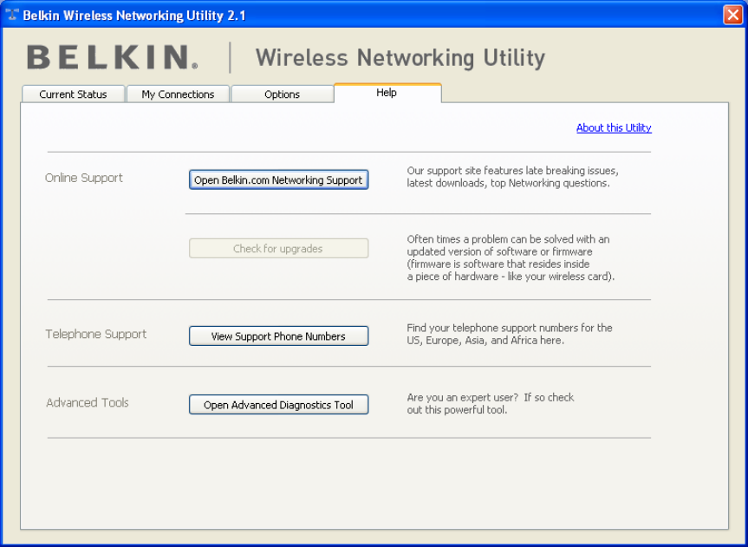Click the Wireless Networking Utility heading text
Screen dimensions: 748x547
pos(400,58)
